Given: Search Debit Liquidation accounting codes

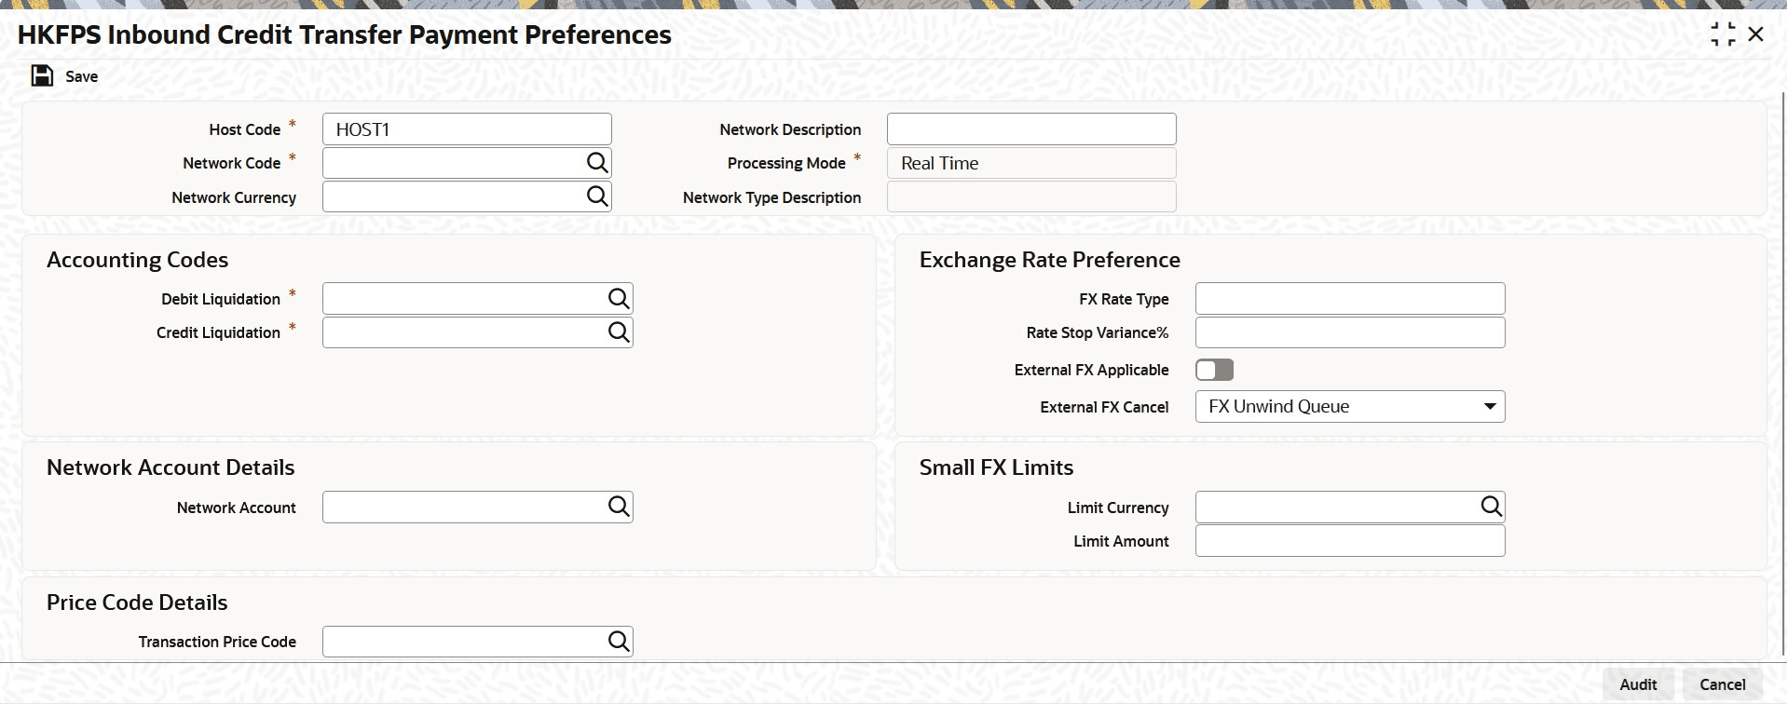Looking at the screenshot, I should click(x=619, y=299).
